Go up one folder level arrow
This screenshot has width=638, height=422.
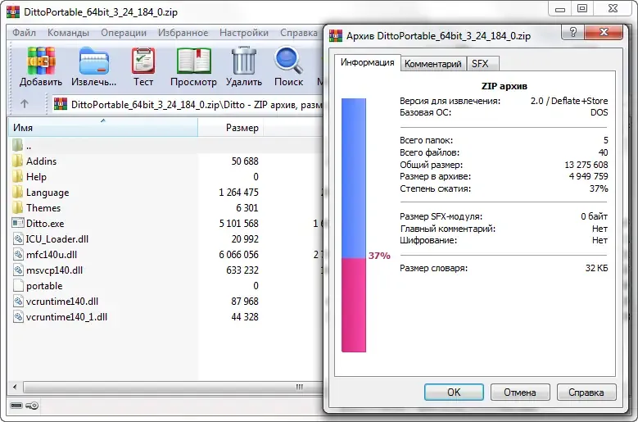click(25, 104)
